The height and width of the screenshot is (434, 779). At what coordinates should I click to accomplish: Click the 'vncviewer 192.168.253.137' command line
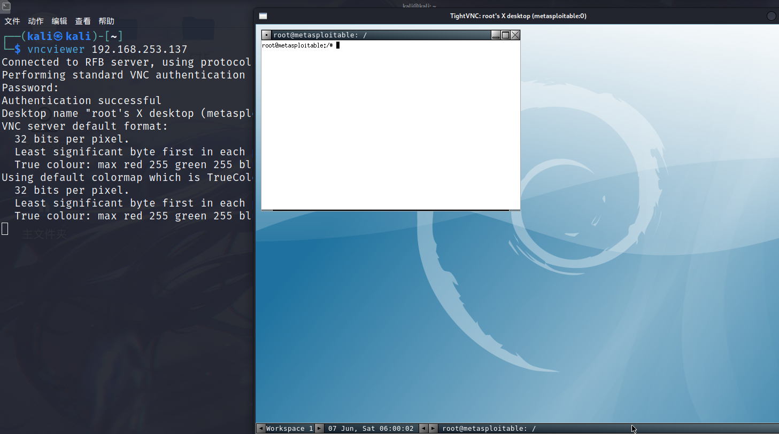(107, 50)
